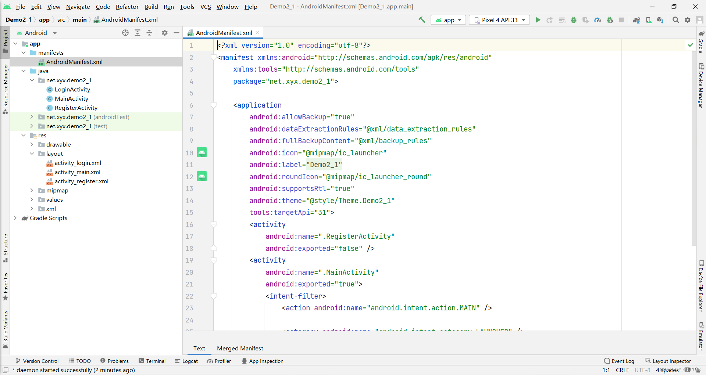Open the Gradle side panel
The width and height of the screenshot is (706, 375).
pyautogui.click(x=701, y=42)
